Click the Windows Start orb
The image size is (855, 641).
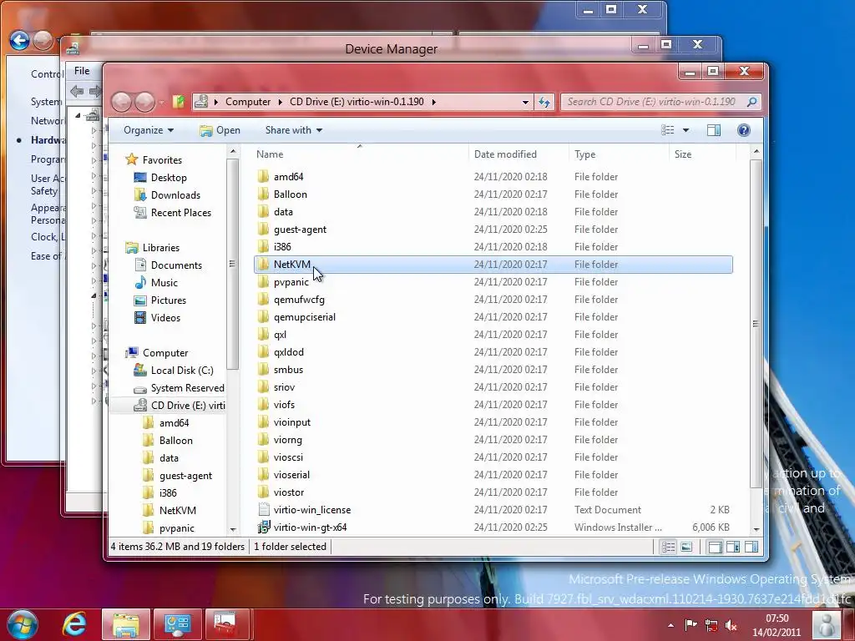pyautogui.click(x=22, y=624)
